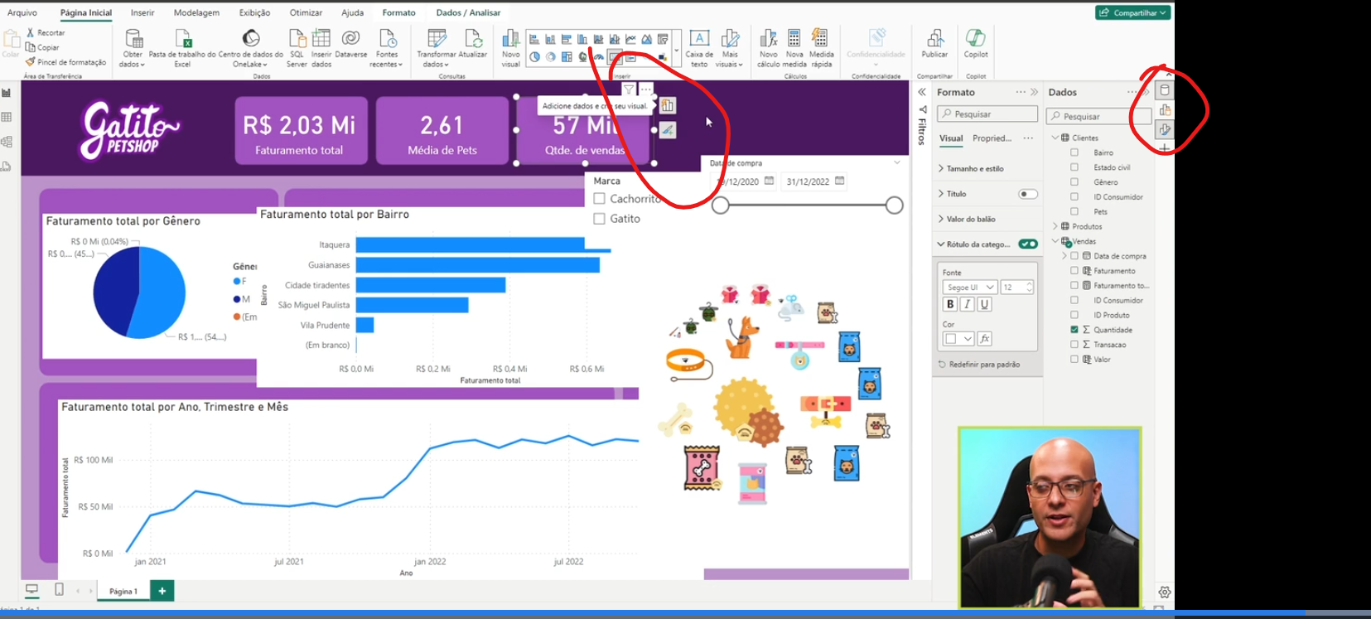Toggle Italic in Fonte section
The width and height of the screenshot is (1371, 619).
pyautogui.click(x=967, y=304)
